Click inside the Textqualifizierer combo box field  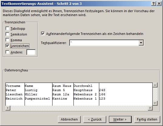pyautogui.click(x=104, y=43)
